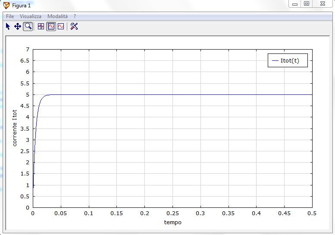Open the wrench and screwdriver settings
This screenshot has height=235, width=335.
click(74, 26)
